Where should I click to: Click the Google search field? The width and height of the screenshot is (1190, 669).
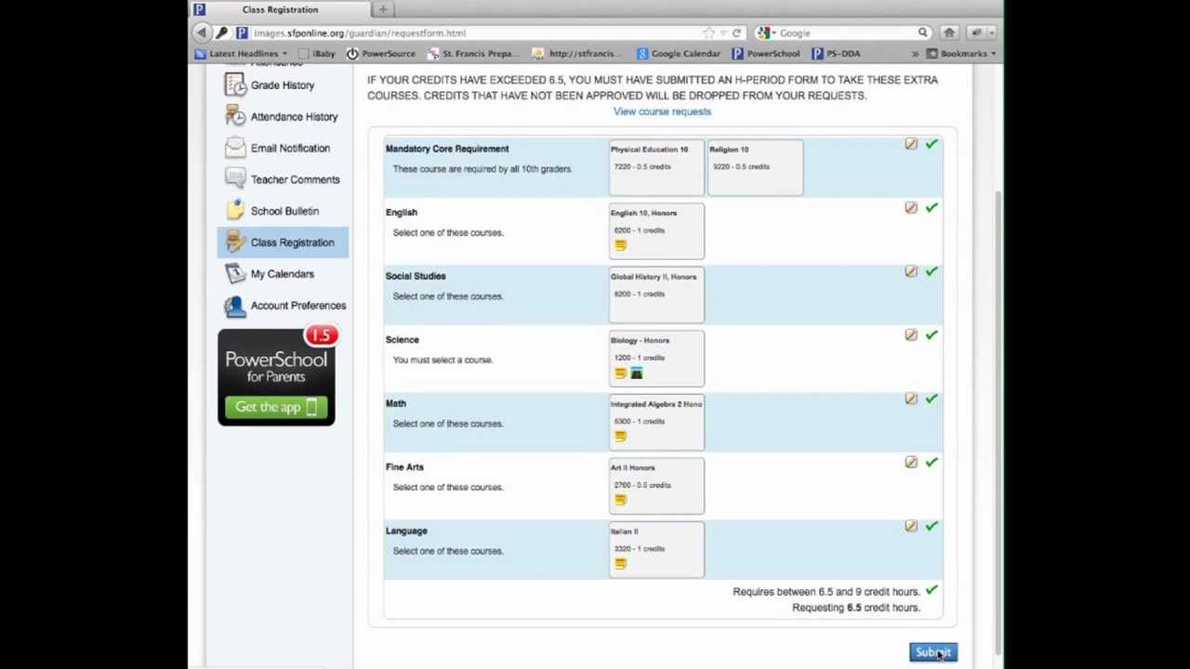coord(846,33)
